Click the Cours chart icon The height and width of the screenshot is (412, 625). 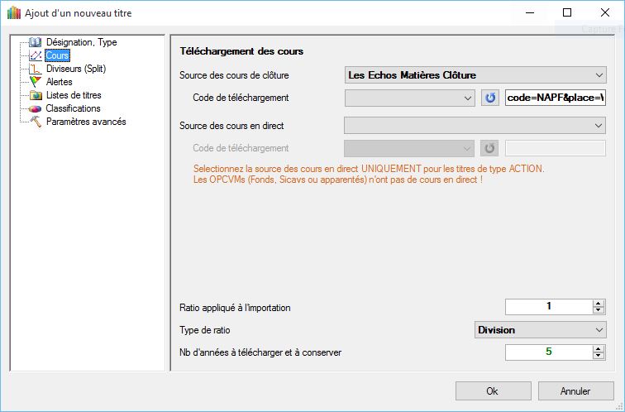(x=35, y=55)
